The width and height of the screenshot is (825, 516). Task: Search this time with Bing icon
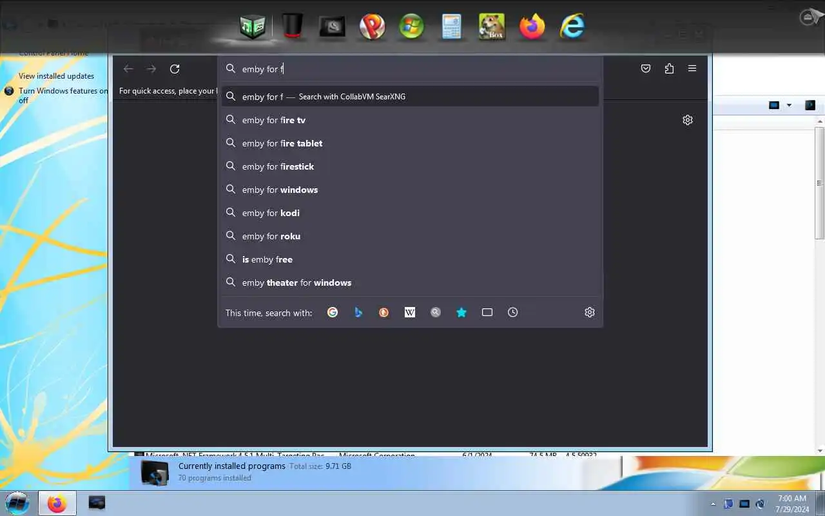[x=358, y=312]
